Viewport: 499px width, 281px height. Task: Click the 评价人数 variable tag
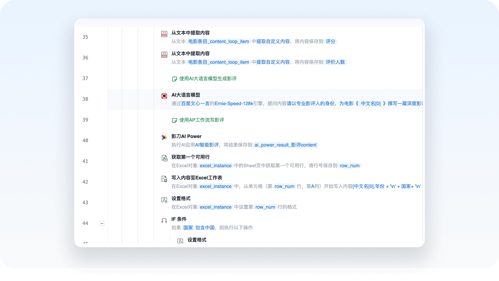tap(335, 62)
